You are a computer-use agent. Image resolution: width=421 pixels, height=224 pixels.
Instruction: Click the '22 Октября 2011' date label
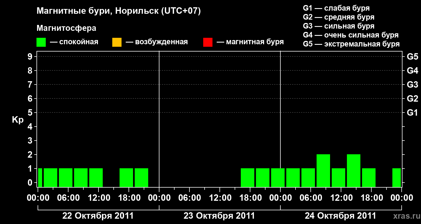[x=98, y=216]
